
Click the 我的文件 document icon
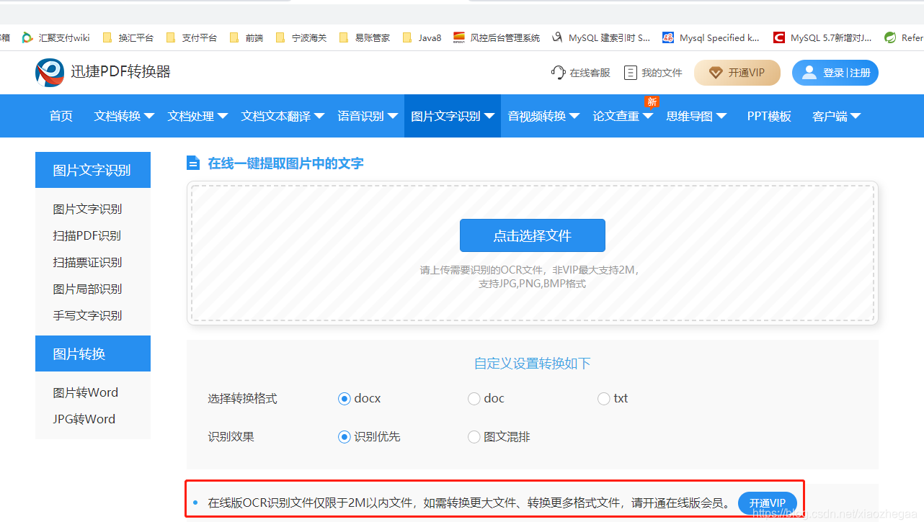pyautogui.click(x=631, y=73)
